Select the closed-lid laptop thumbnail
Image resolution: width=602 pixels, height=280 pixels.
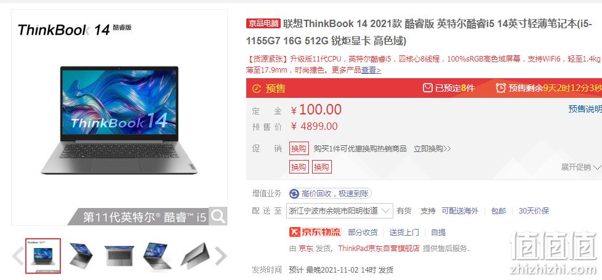[x=195, y=256]
